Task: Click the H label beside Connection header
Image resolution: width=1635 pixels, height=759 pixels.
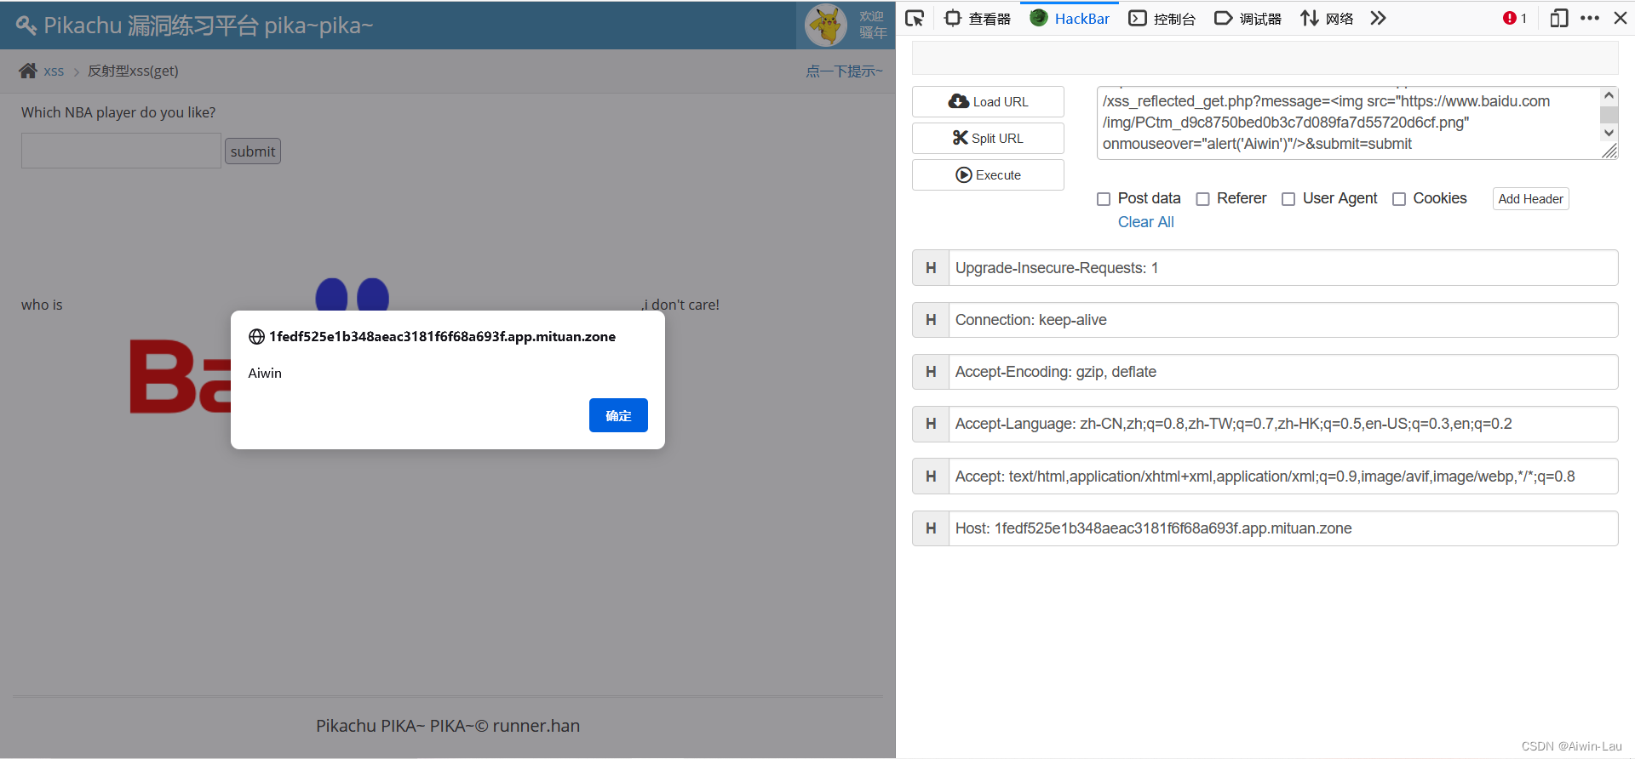Action: (931, 320)
